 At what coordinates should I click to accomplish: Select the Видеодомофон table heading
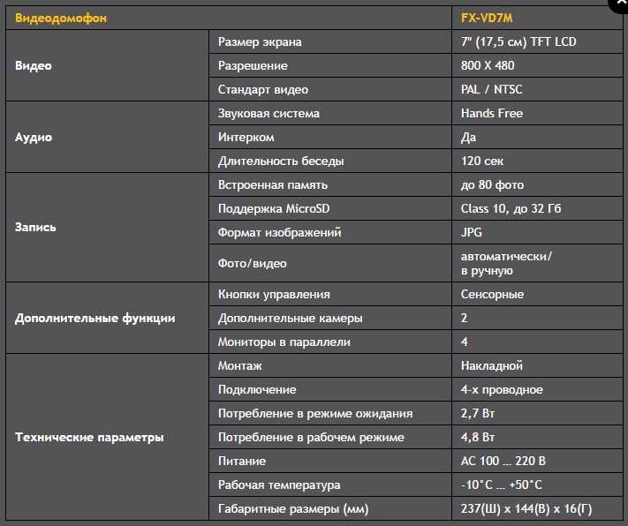coord(61,18)
